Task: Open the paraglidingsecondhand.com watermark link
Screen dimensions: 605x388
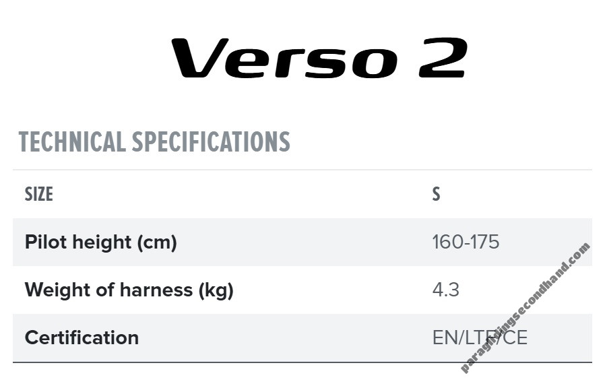Action: (x=524, y=308)
